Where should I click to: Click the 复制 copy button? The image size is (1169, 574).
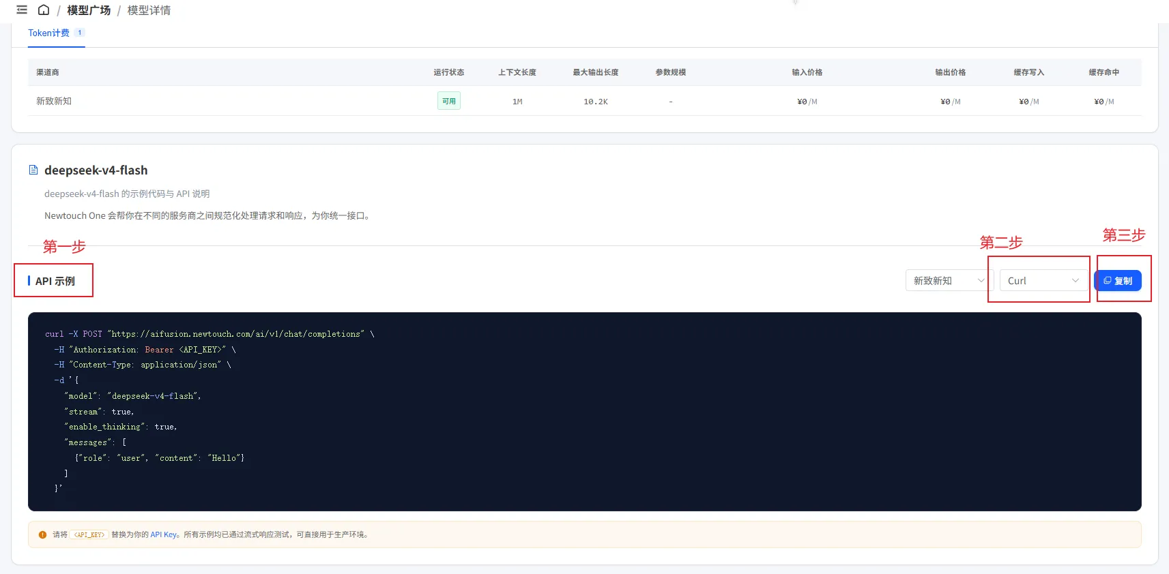point(1118,281)
